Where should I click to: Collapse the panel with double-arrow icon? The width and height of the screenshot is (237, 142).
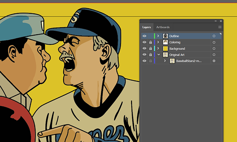[x=216, y=21]
